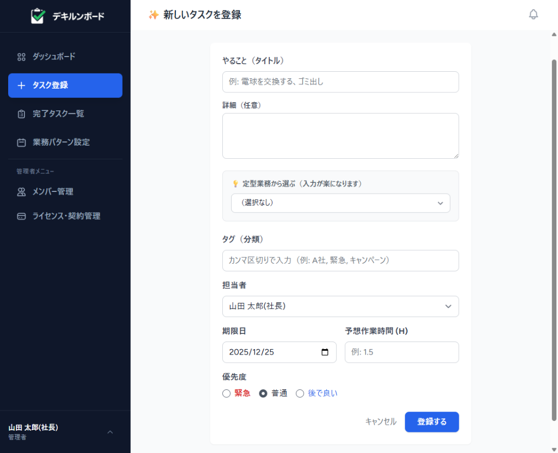Click the 登録する submit button
Viewport: 558px width, 453px height.
coord(432,421)
